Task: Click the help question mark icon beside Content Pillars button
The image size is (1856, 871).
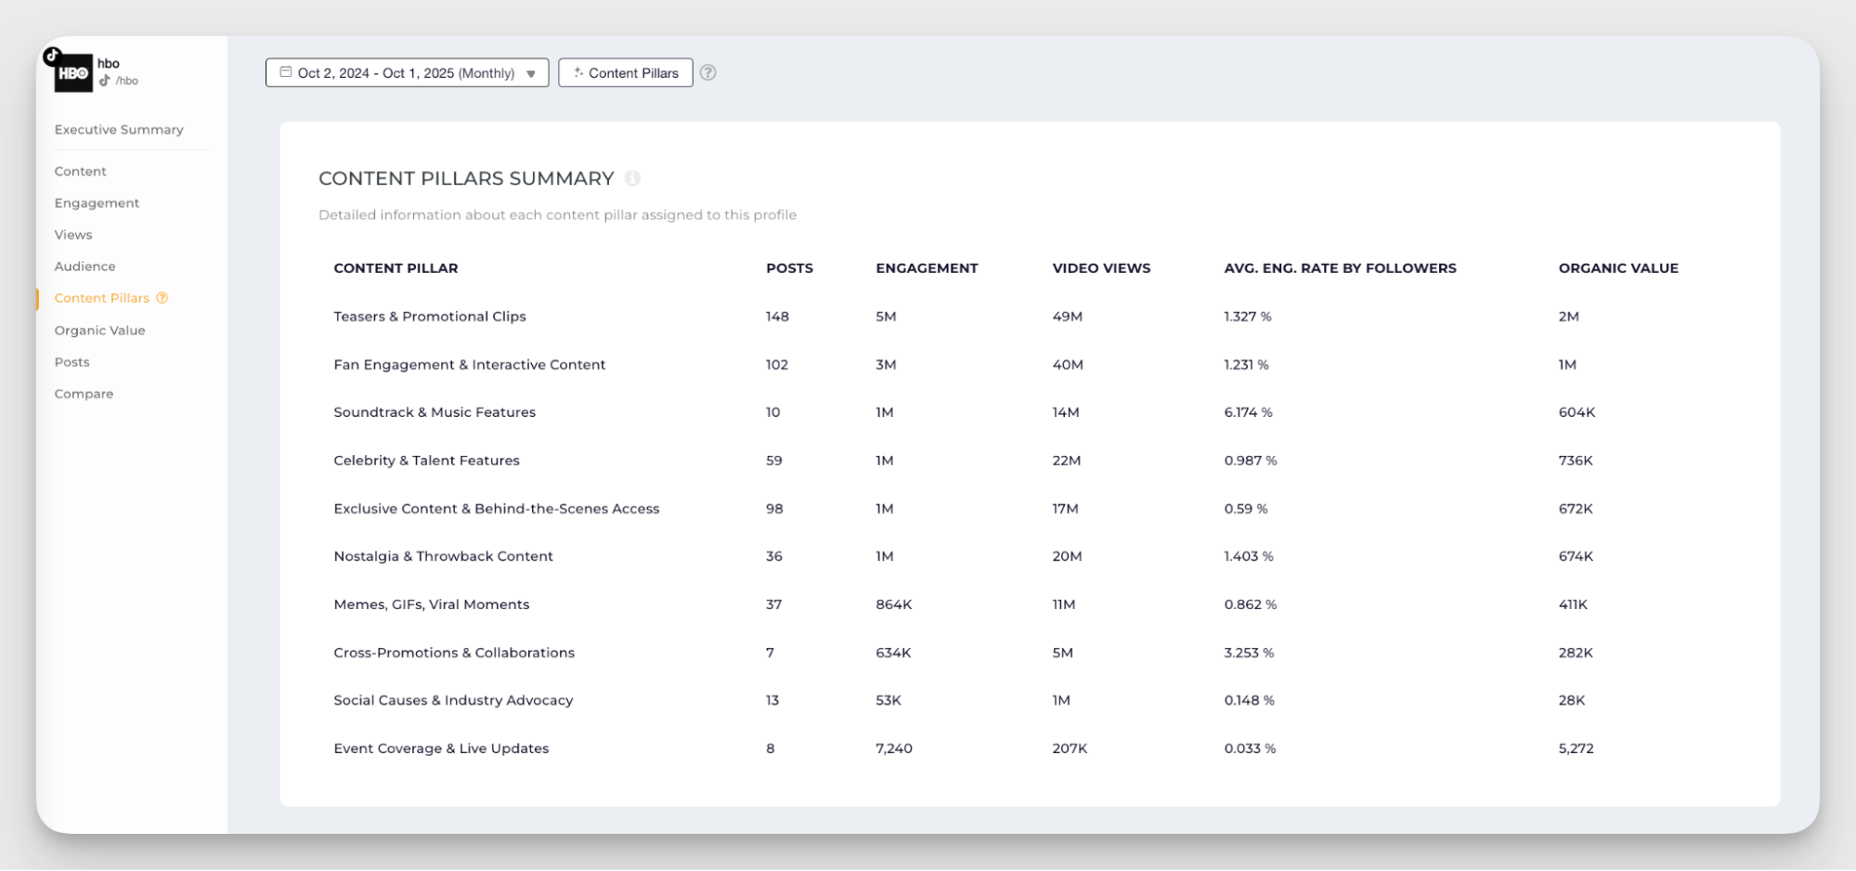Action: [x=707, y=72]
